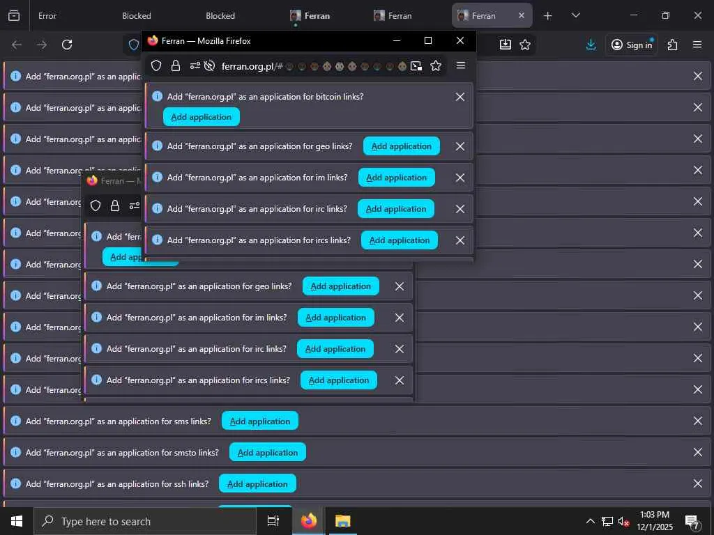Click info icon of bitcoin links notification

pyautogui.click(x=157, y=96)
